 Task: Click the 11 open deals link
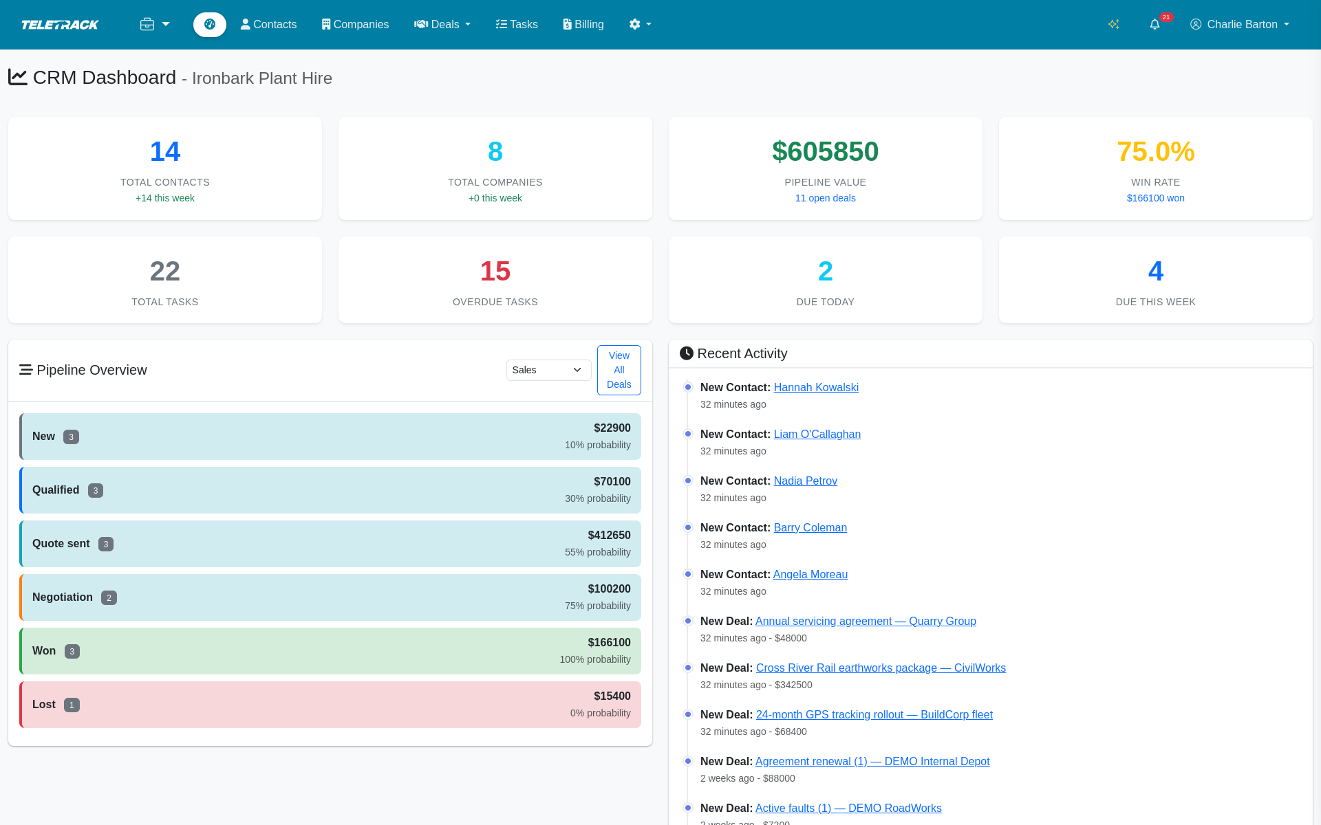[826, 198]
